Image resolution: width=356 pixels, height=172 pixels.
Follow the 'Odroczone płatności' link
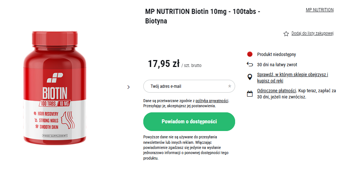(277, 91)
